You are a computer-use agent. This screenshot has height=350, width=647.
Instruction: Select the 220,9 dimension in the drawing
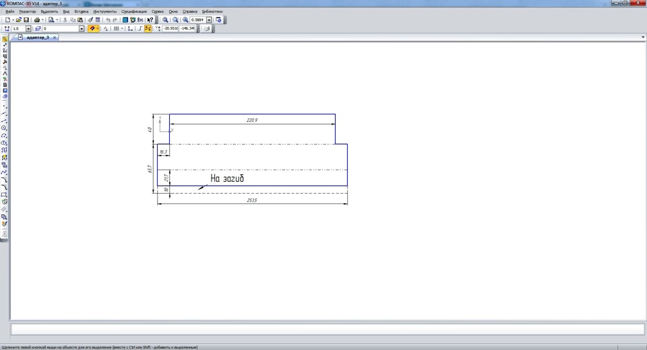click(252, 120)
